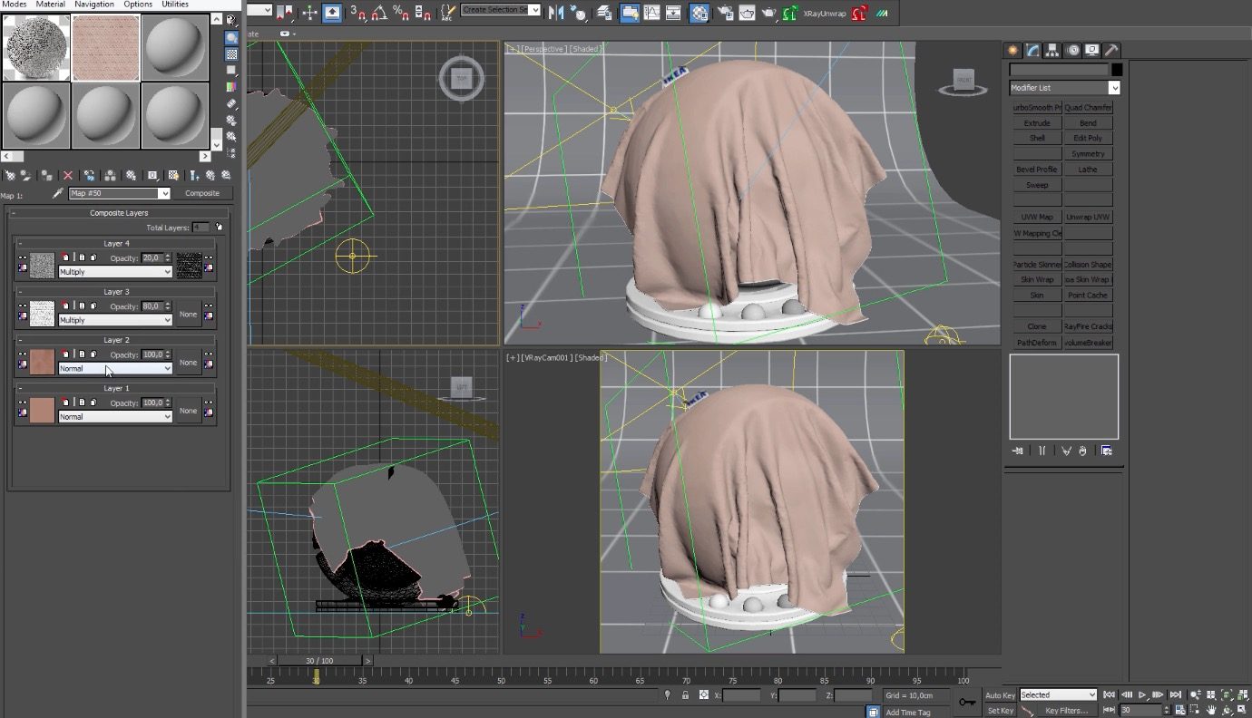
Task: Click the Mirror tool in main toolbar
Action: 556,13
